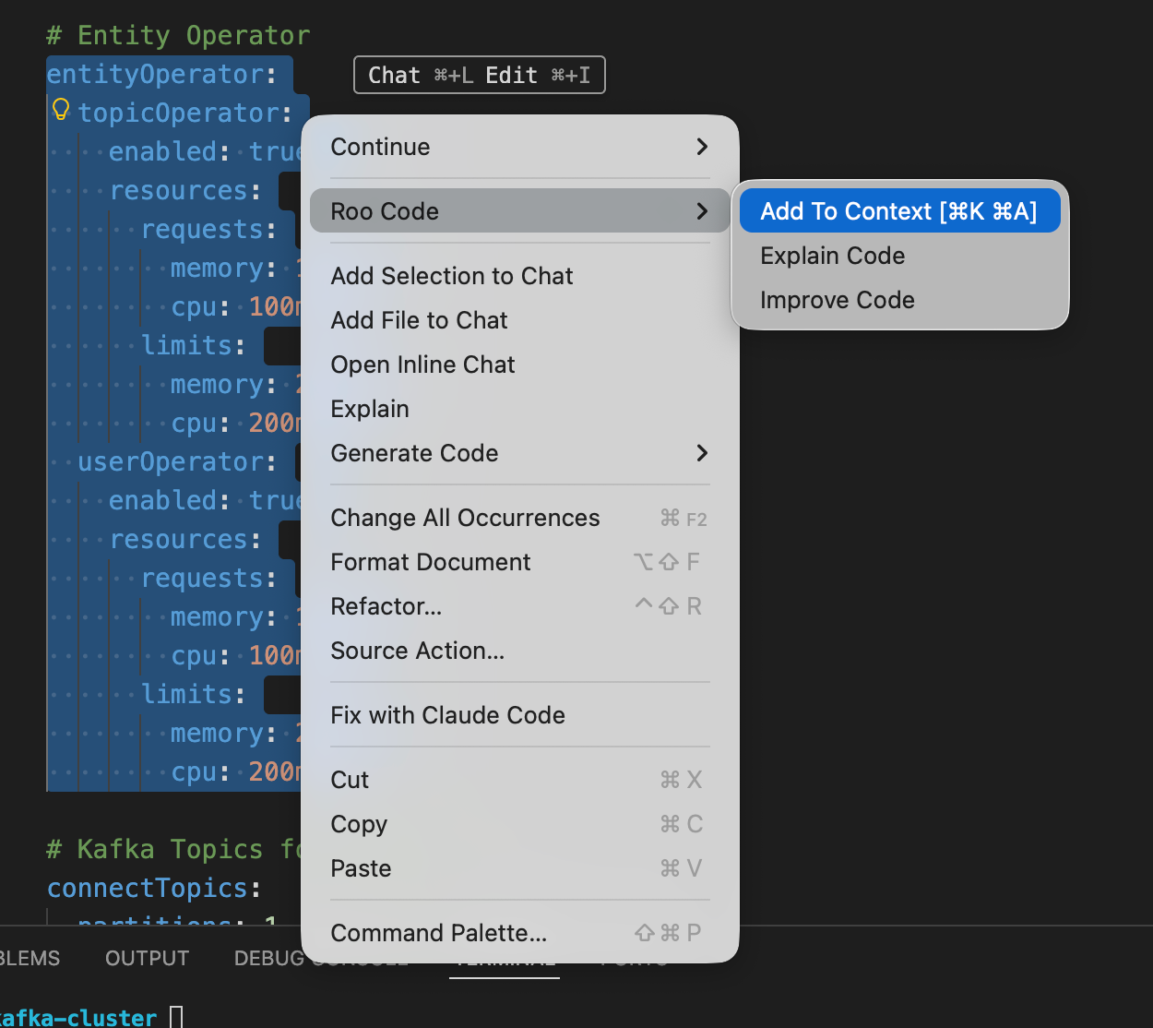Click the lightbulb code action icon
This screenshot has width=1153, height=1028.
point(61,110)
